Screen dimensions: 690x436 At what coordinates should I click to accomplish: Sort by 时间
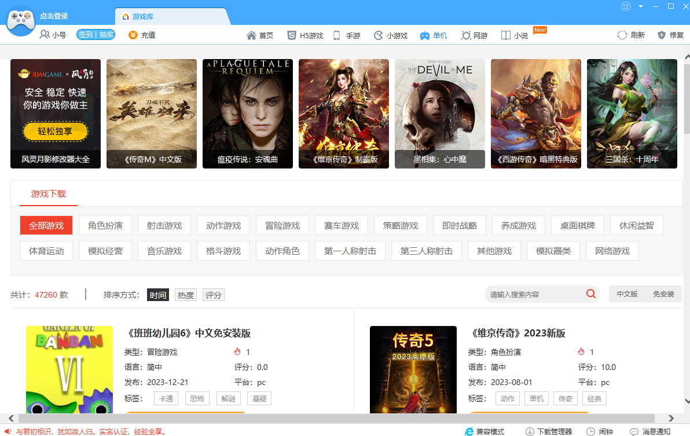point(158,295)
